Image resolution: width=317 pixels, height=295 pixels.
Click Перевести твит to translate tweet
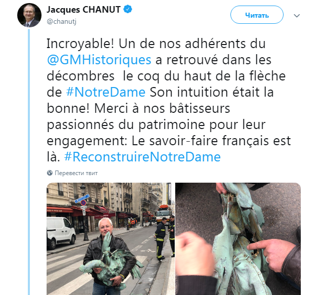[x=76, y=173]
